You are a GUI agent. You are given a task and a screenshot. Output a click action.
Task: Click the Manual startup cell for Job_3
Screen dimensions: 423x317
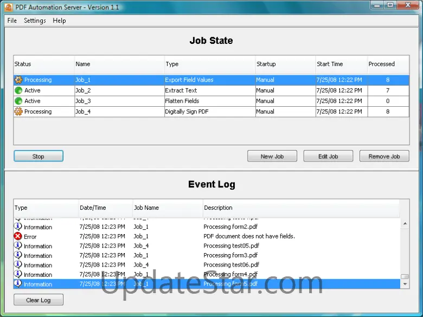point(285,101)
